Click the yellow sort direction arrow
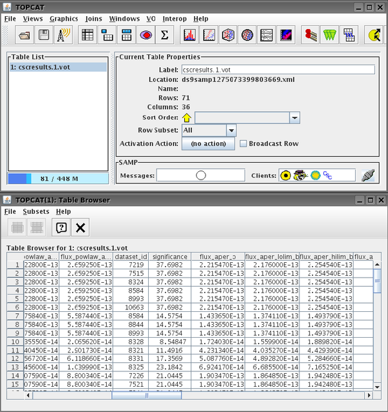This screenshot has width=388, height=412. 187,118
